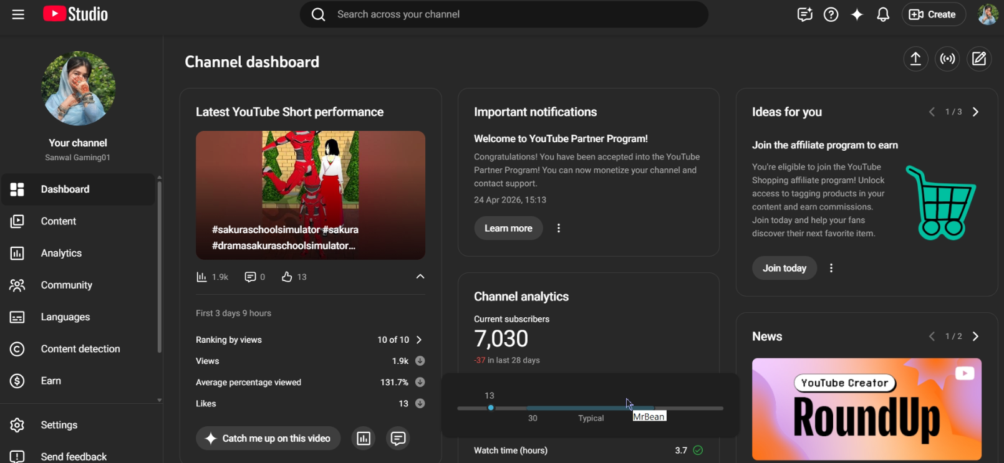The width and height of the screenshot is (1004, 463).
Task: Click the Create button
Action: (934, 14)
